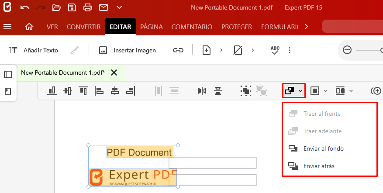Flip the object vertically
This screenshot has height=193, width=383.
pyautogui.click(x=218, y=91)
